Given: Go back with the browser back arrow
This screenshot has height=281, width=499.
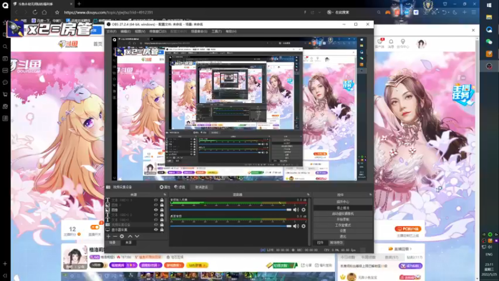Looking at the screenshot, I should click(17, 12).
